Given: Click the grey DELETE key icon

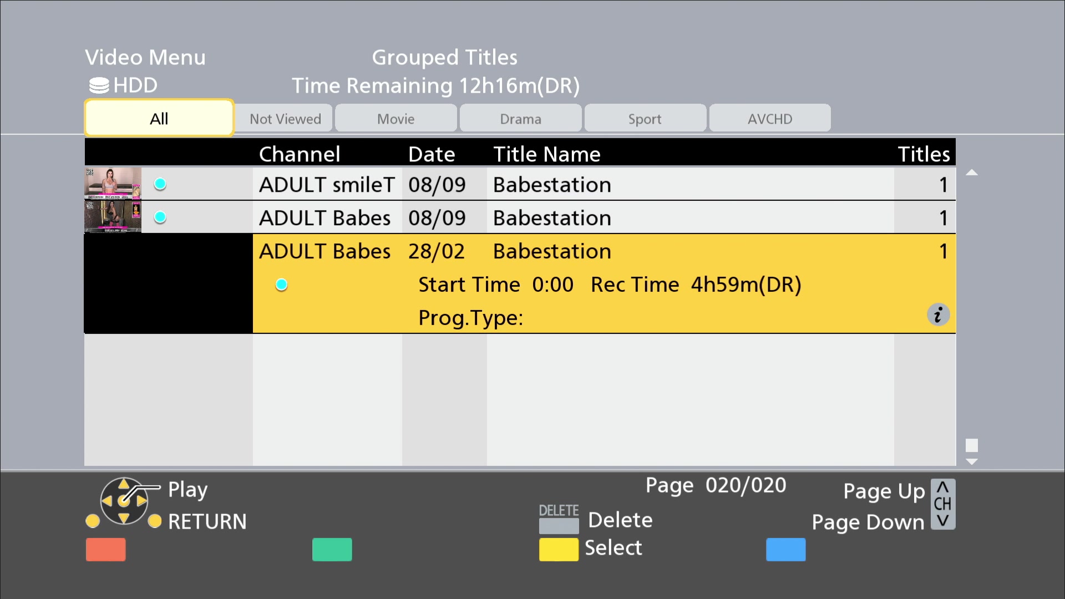Looking at the screenshot, I should (559, 525).
